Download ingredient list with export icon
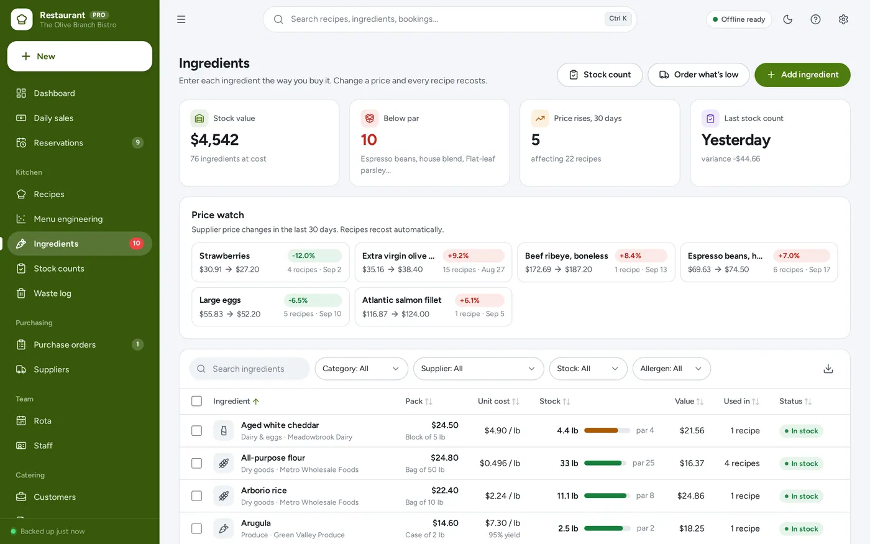The image size is (870, 544). [828, 369]
